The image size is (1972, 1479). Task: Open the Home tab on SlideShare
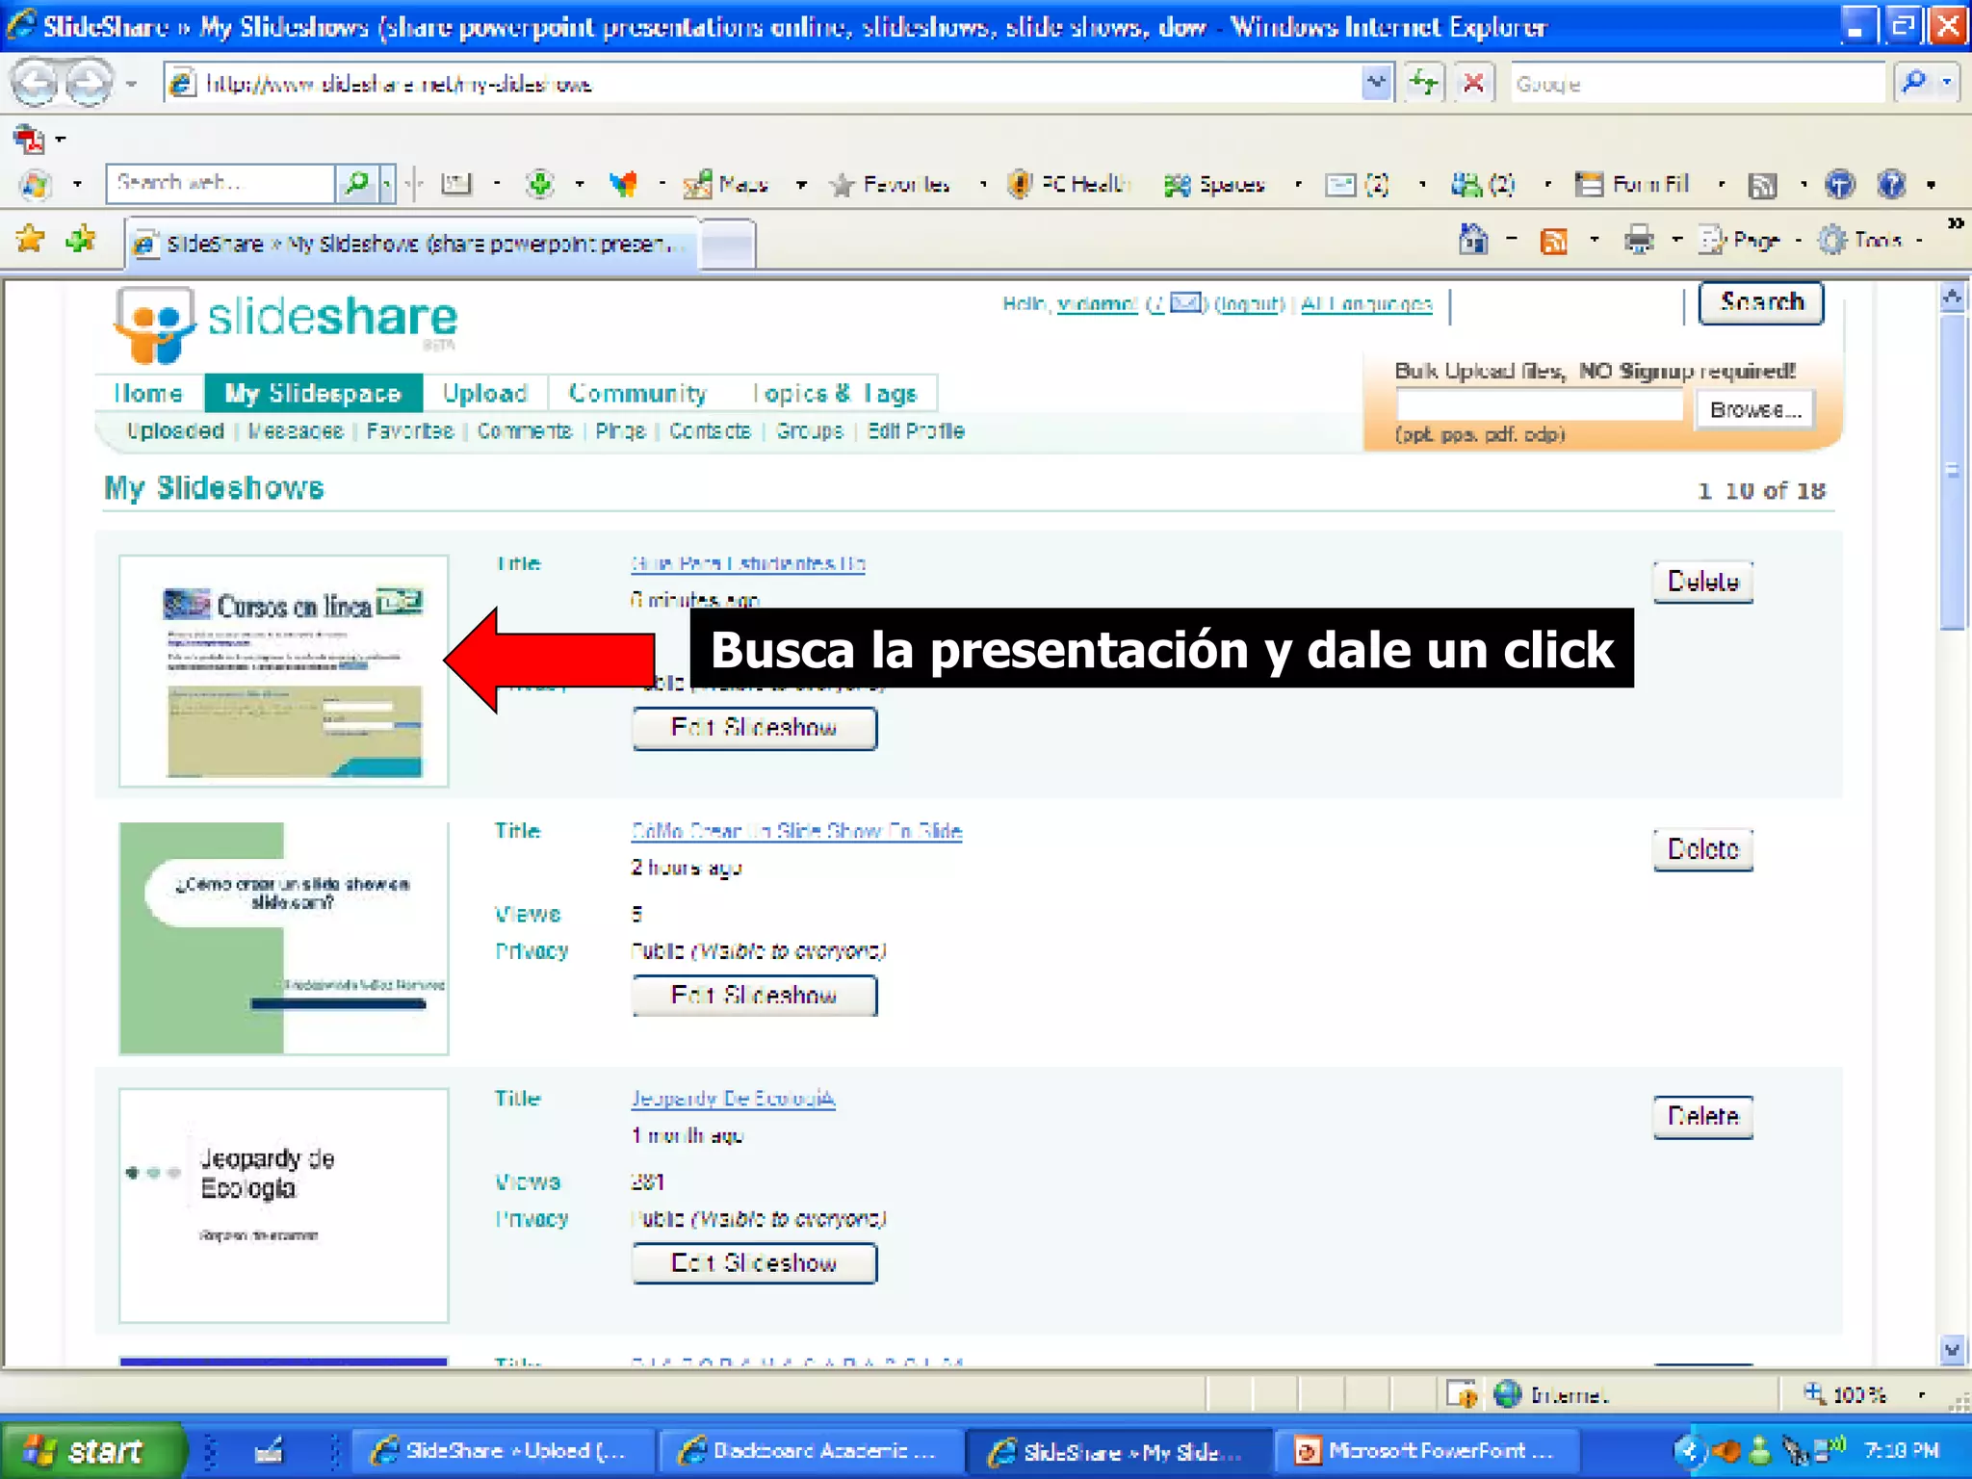pyautogui.click(x=148, y=393)
